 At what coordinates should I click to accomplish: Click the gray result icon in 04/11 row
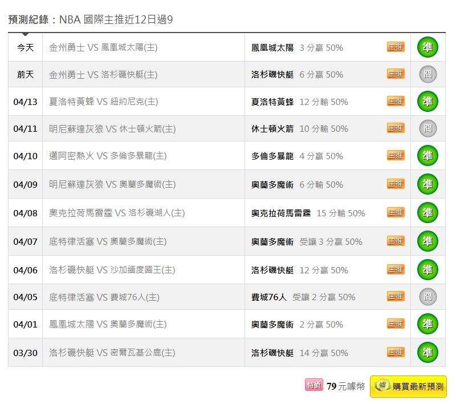pyautogui.click(x=427, y=128)
